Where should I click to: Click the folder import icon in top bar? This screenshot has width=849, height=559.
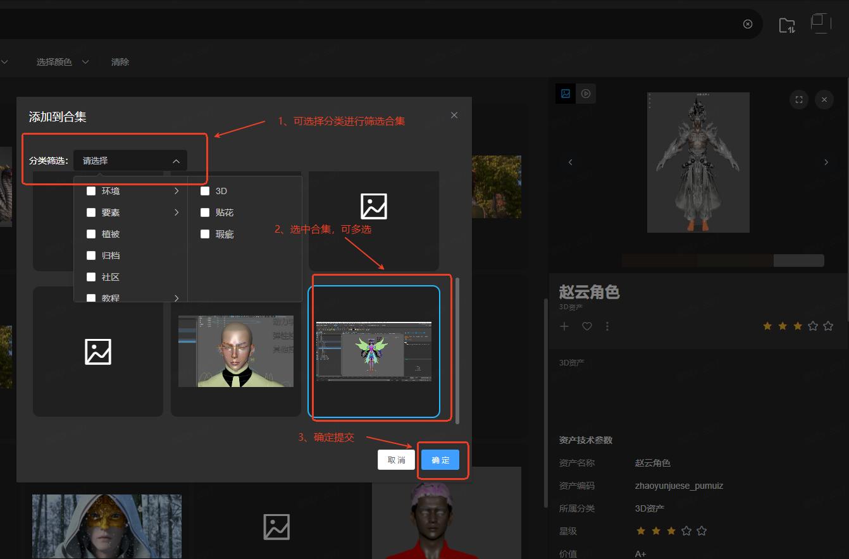[786, 25]
